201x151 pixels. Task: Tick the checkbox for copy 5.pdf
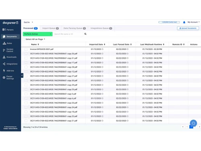click(26, 94)
